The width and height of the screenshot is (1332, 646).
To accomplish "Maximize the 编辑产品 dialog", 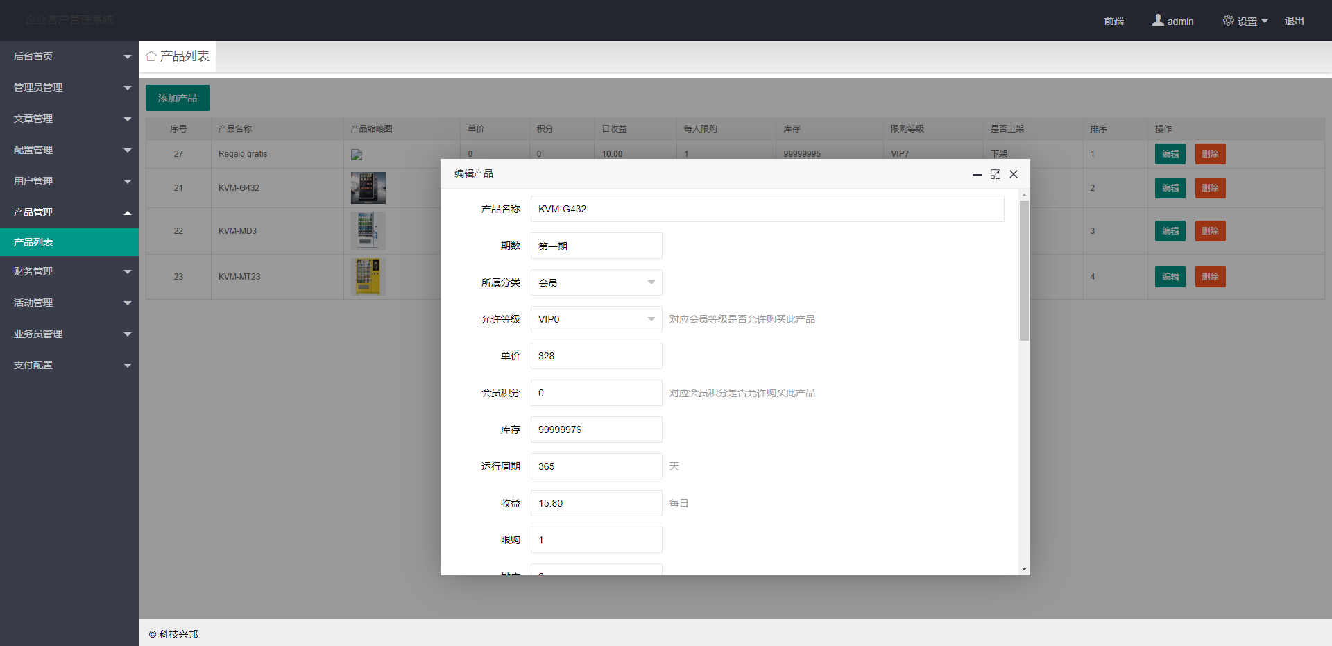I will [x=996, y=174].
